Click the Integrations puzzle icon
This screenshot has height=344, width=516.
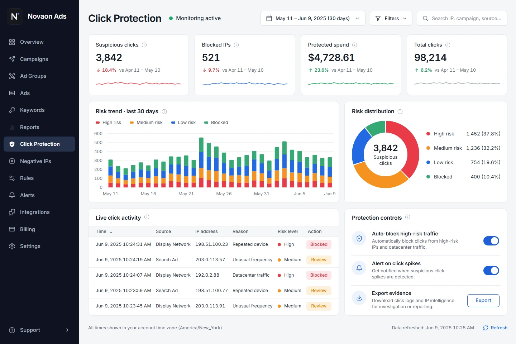coord(12,212)
